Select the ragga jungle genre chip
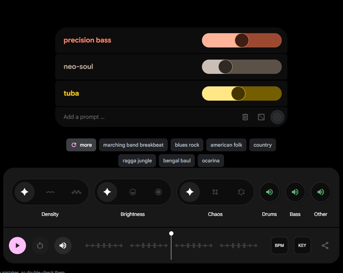This screenshot has width=343, height=273. [137, 161]
